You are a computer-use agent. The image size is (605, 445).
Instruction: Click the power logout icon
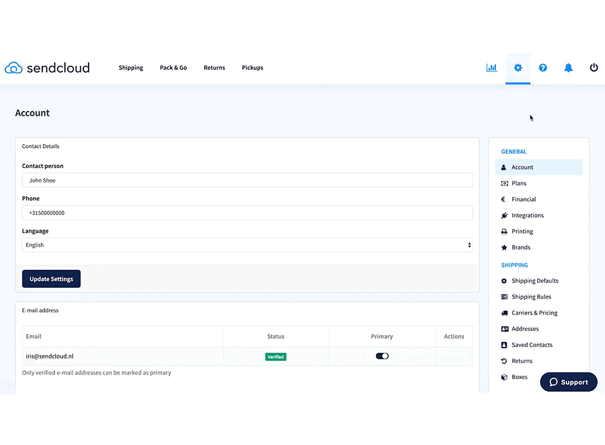click(x=593, y=68)
